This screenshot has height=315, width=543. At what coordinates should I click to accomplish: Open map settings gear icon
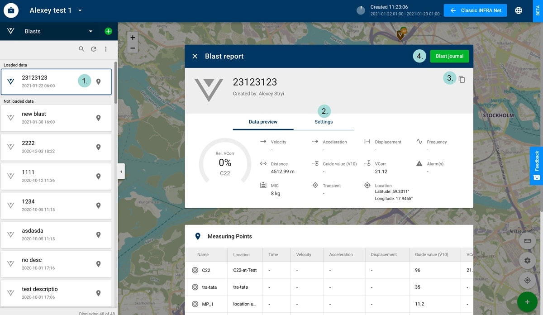[x=527, y=261]
